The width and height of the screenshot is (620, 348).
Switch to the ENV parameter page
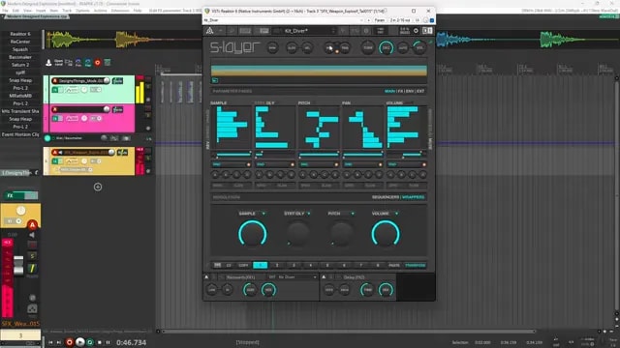(410, 91)
